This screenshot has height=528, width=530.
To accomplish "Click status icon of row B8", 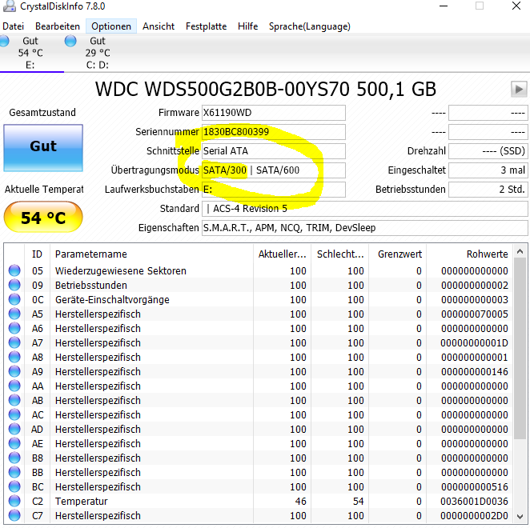I will tap(14, 458).
